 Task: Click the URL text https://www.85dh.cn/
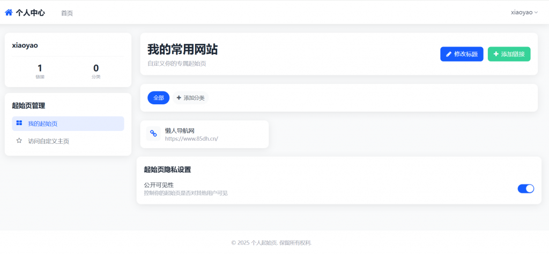coord(191,138)
